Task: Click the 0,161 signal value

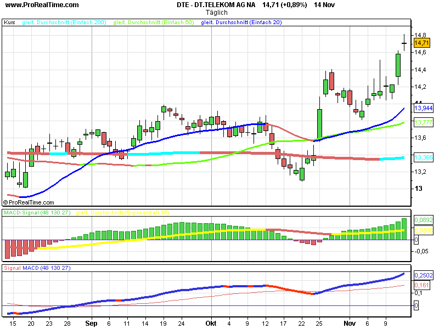Action: pos(421,285)
